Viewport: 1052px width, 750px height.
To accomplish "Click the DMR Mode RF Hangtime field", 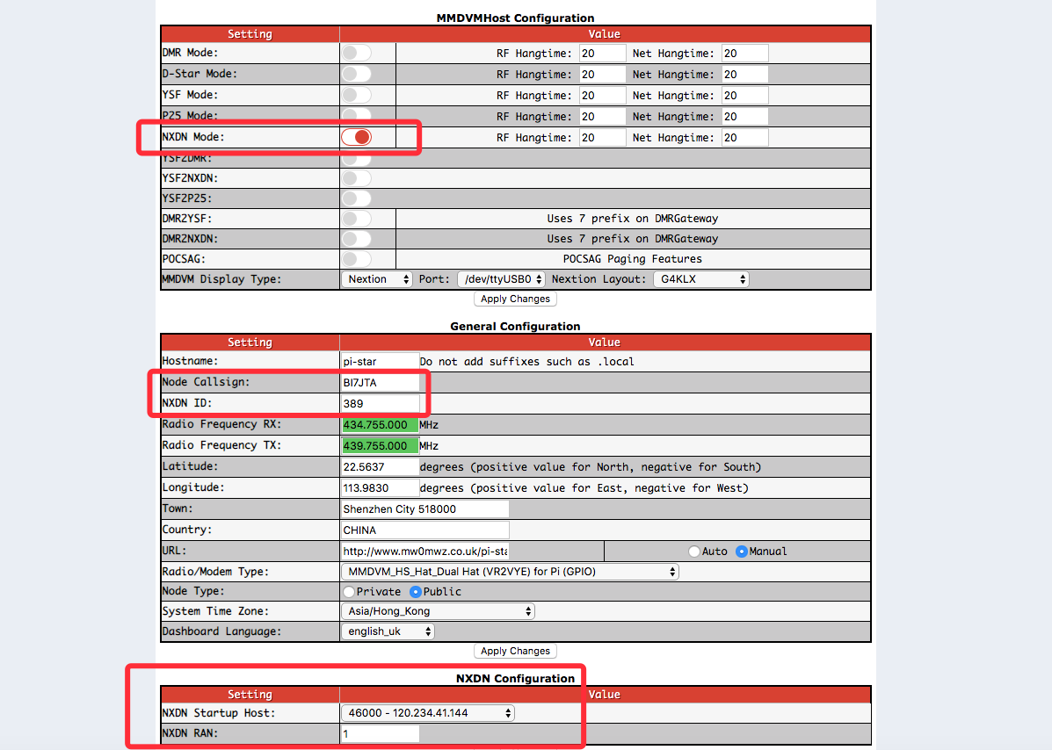I will [603, 54].
